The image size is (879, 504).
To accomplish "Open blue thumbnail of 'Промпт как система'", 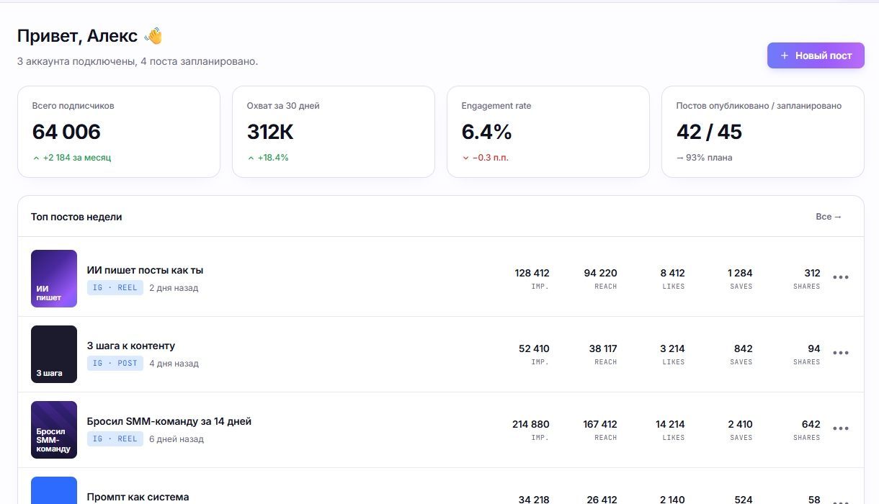I will [54, 490].
